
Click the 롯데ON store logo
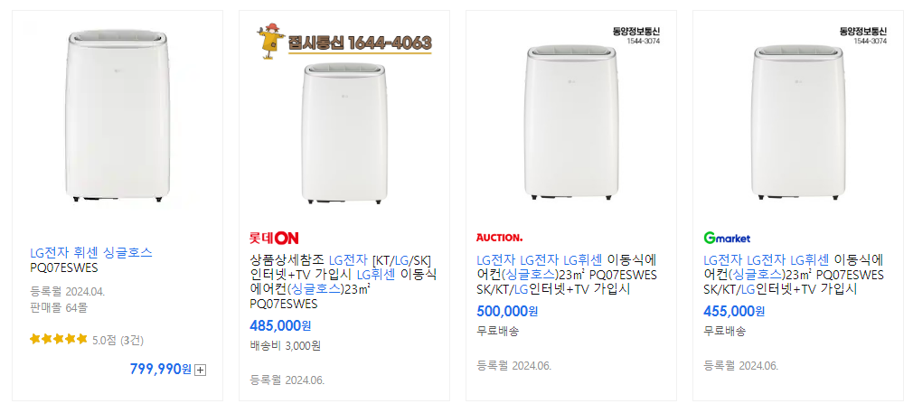point(274,238)
